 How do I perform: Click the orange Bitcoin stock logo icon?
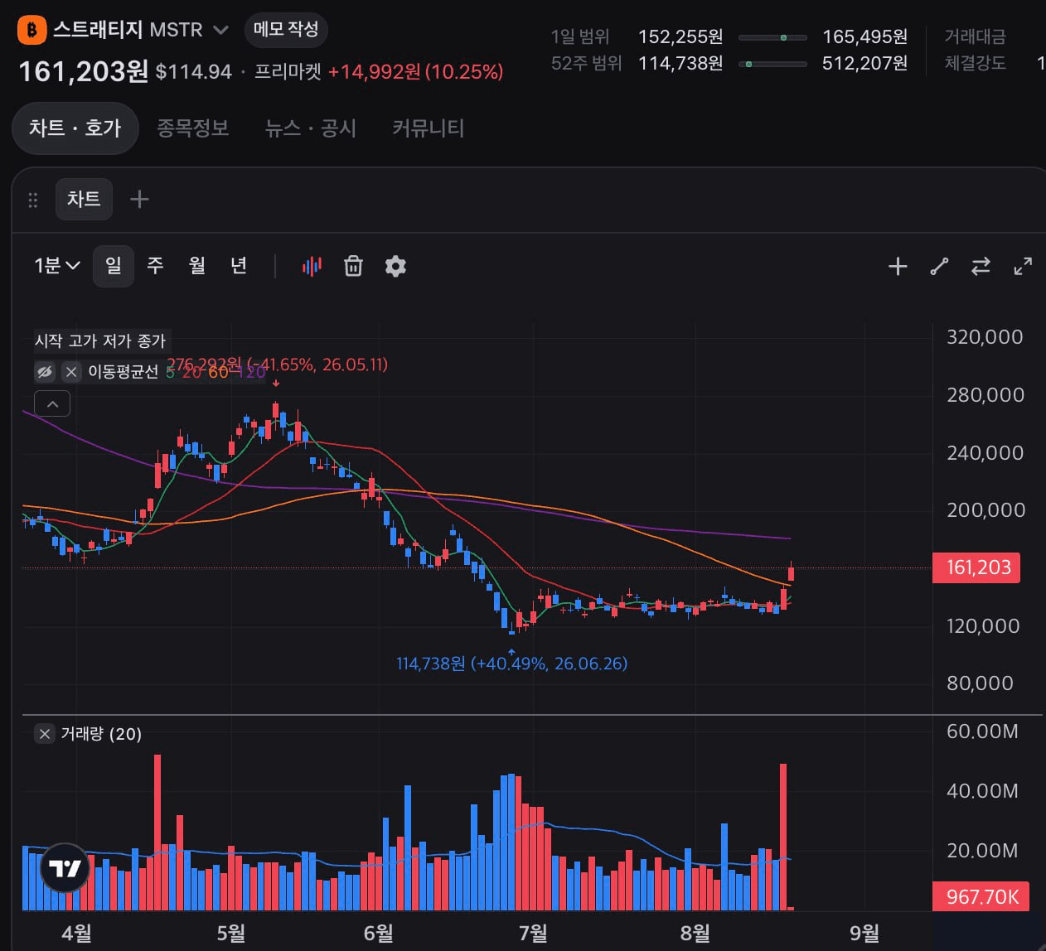[31, 30]
